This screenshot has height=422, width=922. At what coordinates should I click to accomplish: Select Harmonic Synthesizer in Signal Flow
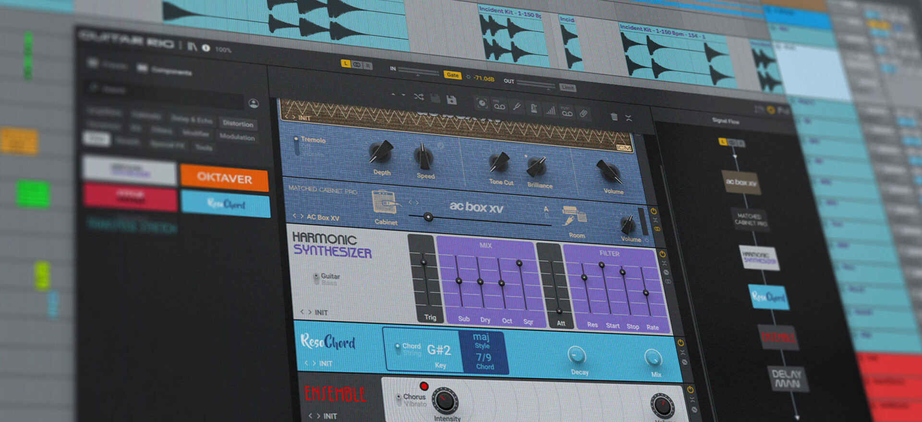pyautogui.click(x=759, y=258)
